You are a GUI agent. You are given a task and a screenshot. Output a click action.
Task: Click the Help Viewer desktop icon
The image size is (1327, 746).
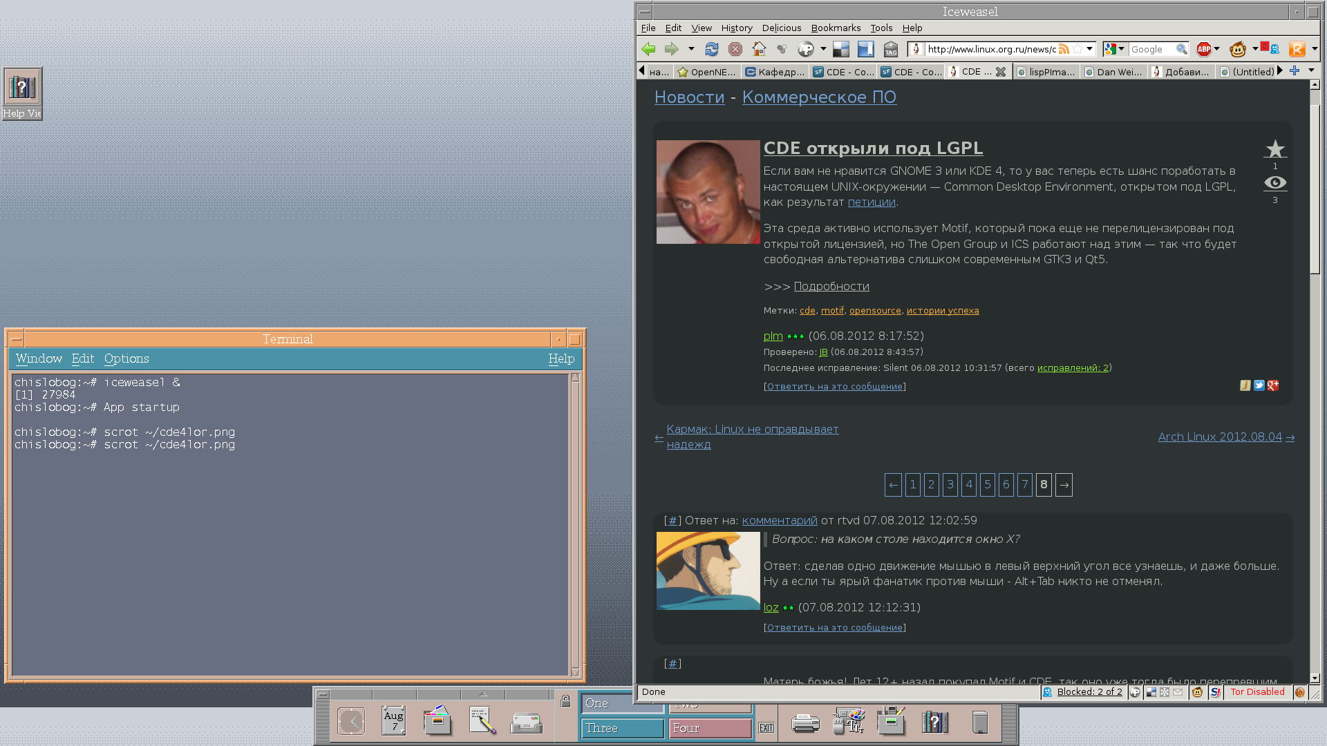pyautogui.click(x=22, y=93)
